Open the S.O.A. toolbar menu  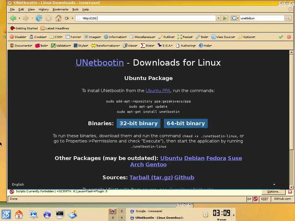click(165, 45)
